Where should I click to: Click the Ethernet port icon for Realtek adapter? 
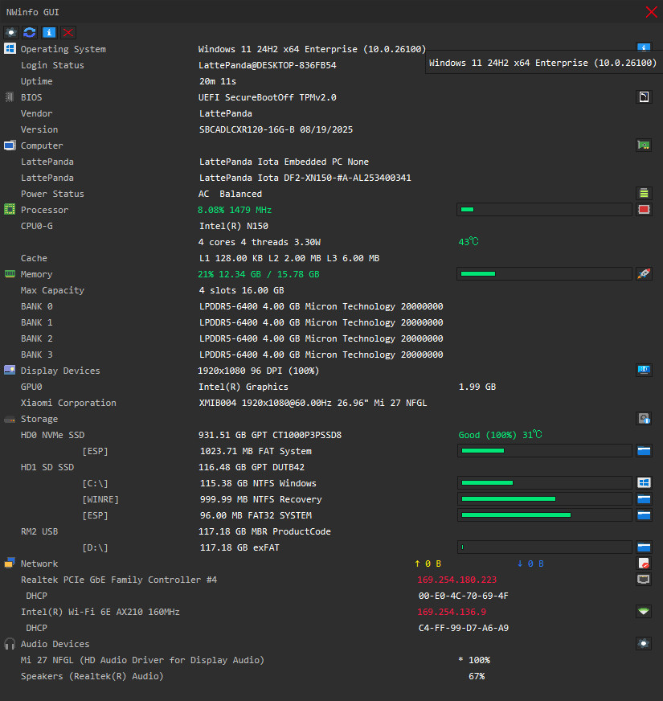click(644, 580)
